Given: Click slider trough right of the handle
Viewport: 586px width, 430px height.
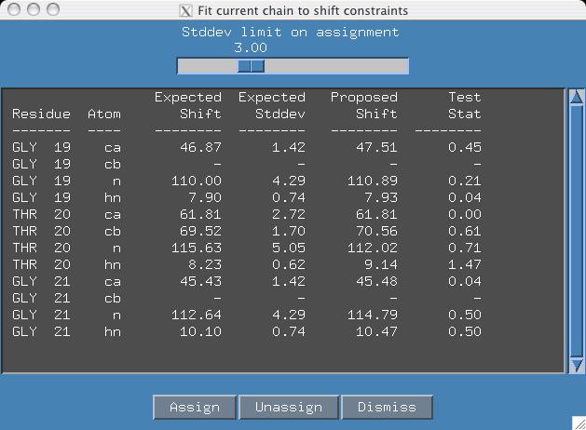Looking at the screenshot, I should (335, 66).
